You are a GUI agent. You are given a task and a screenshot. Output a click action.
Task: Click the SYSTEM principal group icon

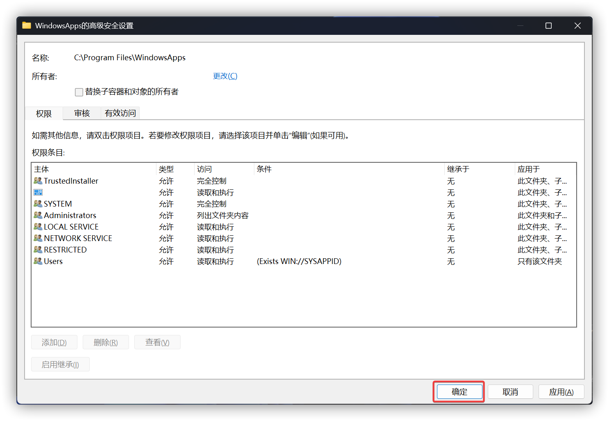[38, 204]
